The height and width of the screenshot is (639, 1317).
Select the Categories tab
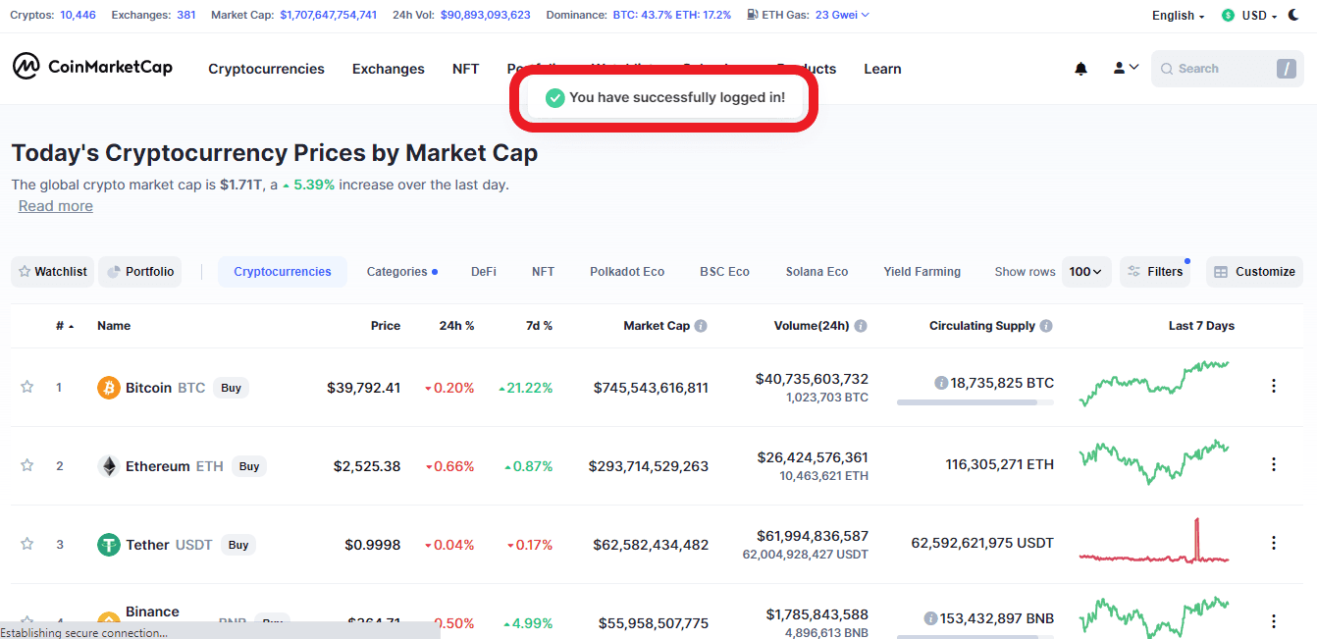point(401,272)
